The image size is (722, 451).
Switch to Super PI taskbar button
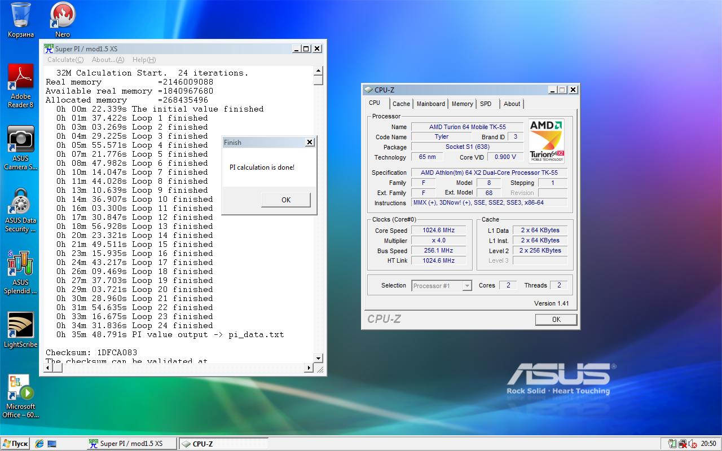131,444
